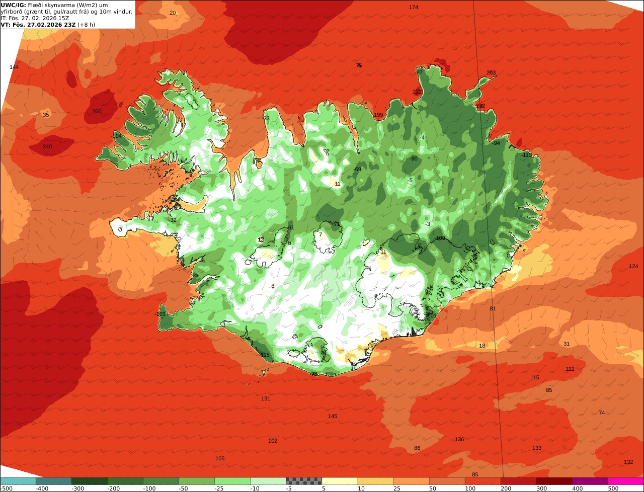Click the darkest green -300 to -200 legend swatch
The width and height of the screenshot is (644, 492).
point(90,481)
